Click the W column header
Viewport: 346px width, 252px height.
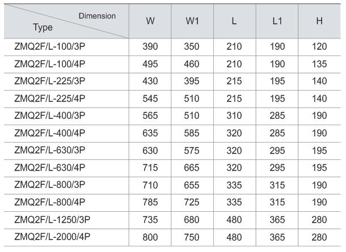pyautogui.click(x=150, y=21)
